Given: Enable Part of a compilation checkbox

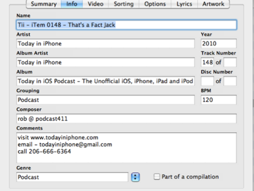Looking at the screenshot, I should pyautogui.click(x=157, y=177).
